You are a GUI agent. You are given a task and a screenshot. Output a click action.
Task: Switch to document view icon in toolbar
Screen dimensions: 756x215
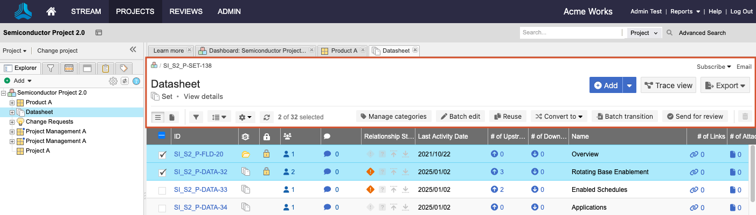click(172, 117)
